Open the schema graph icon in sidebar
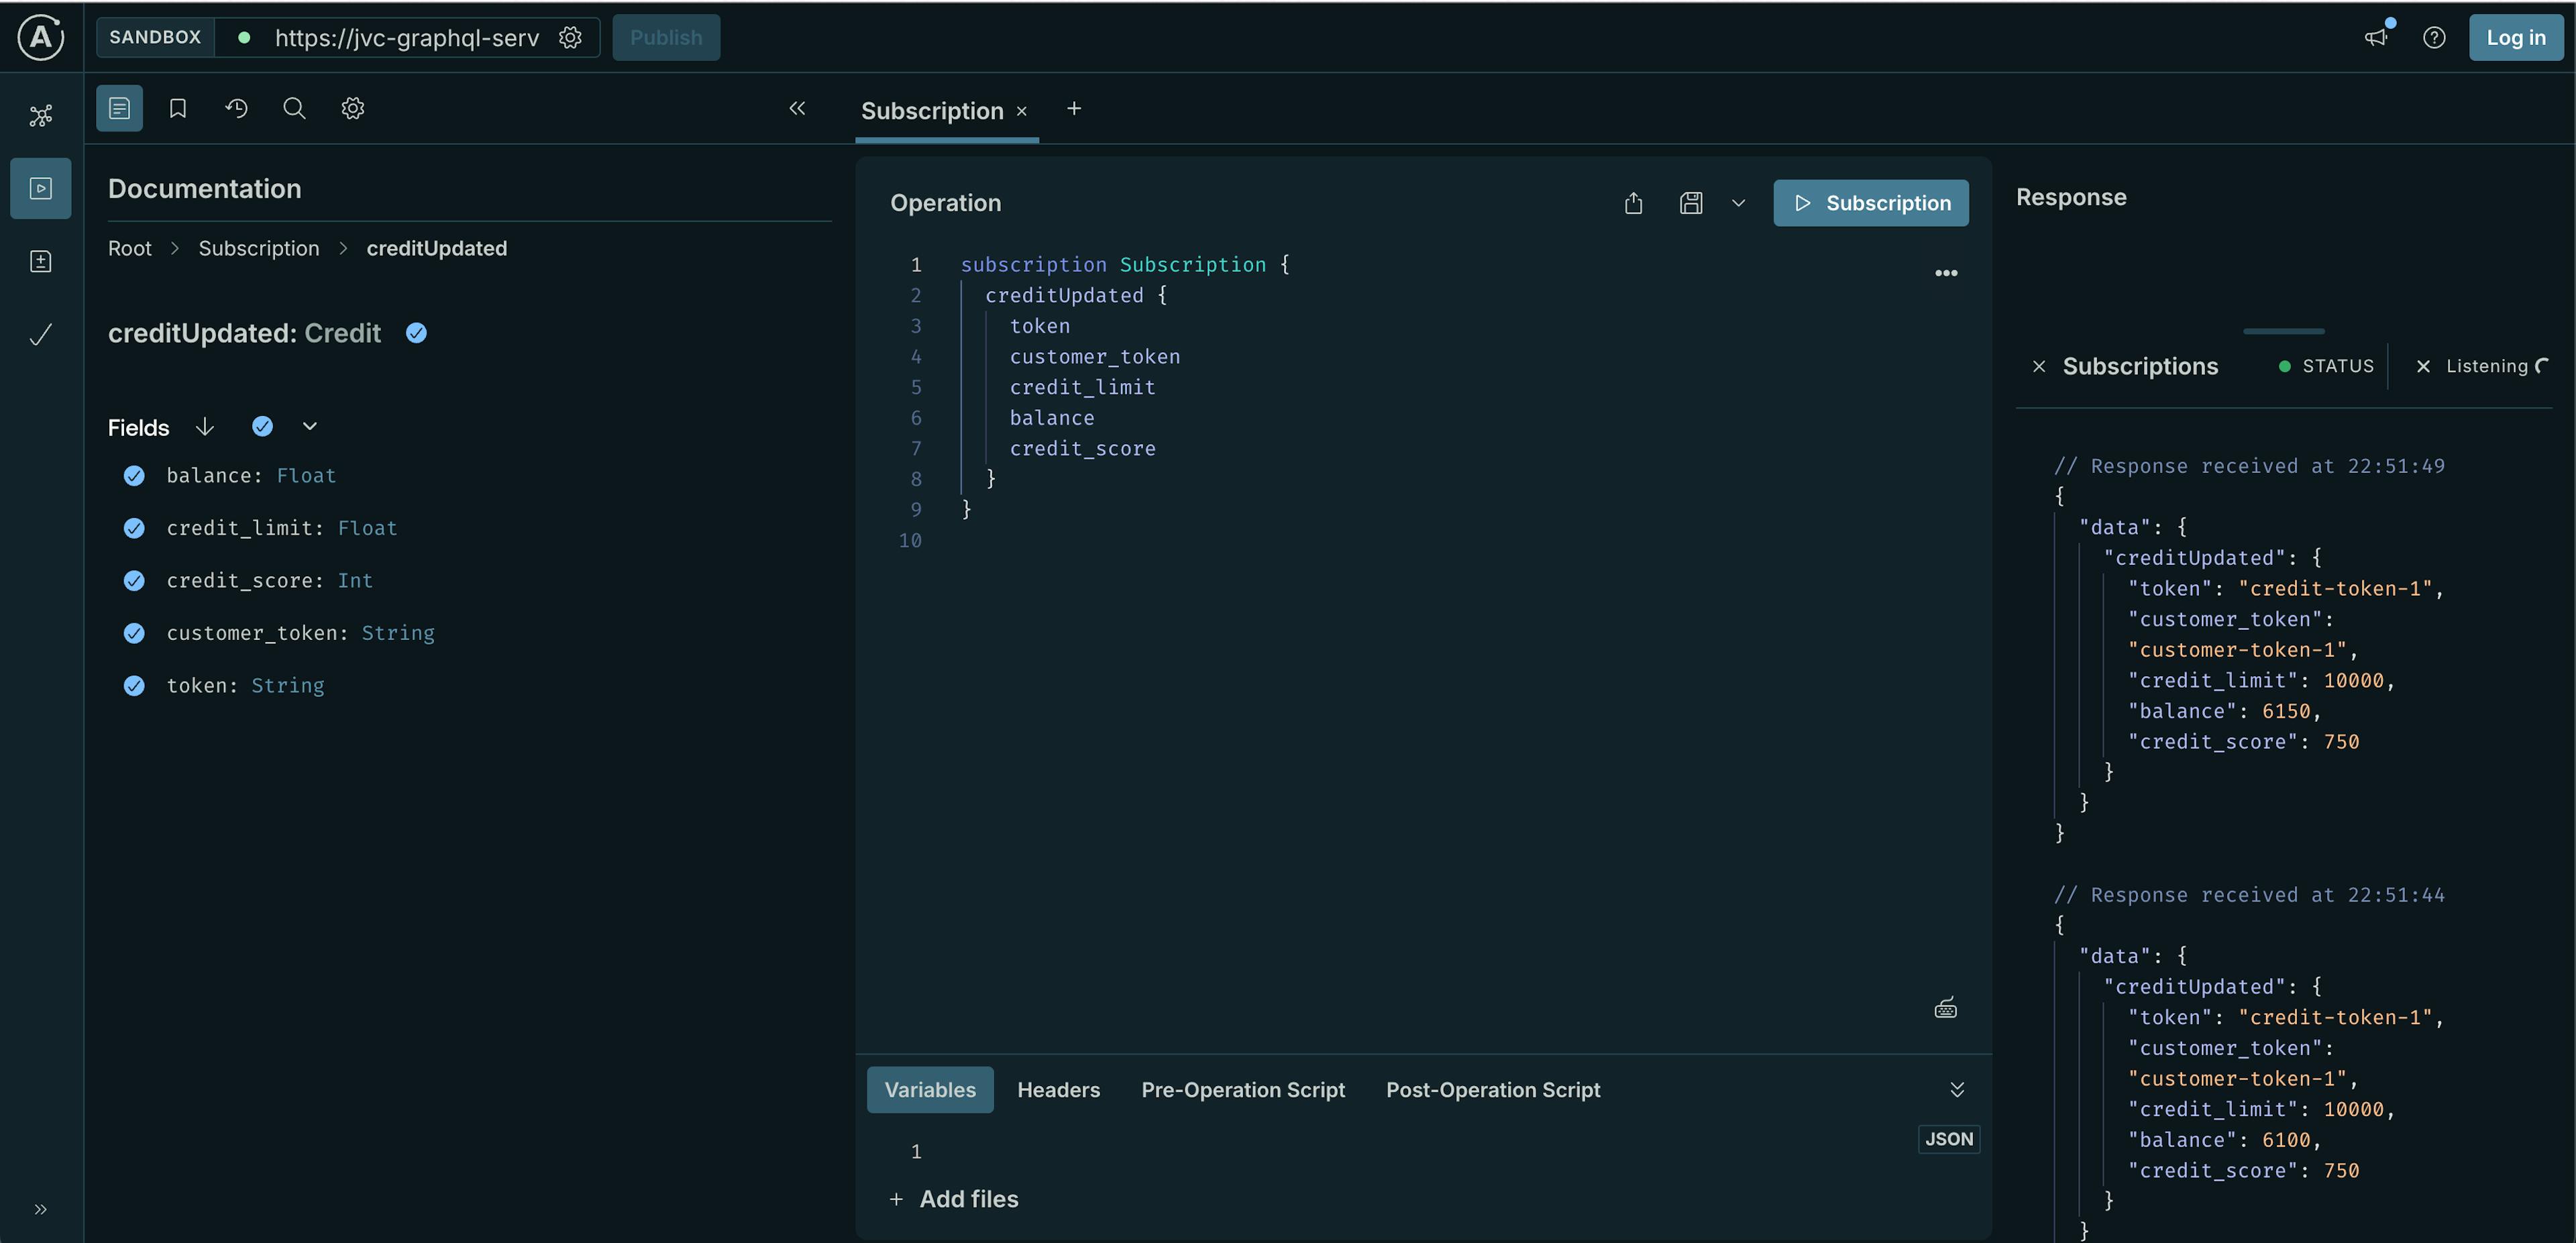 (40, 116)
